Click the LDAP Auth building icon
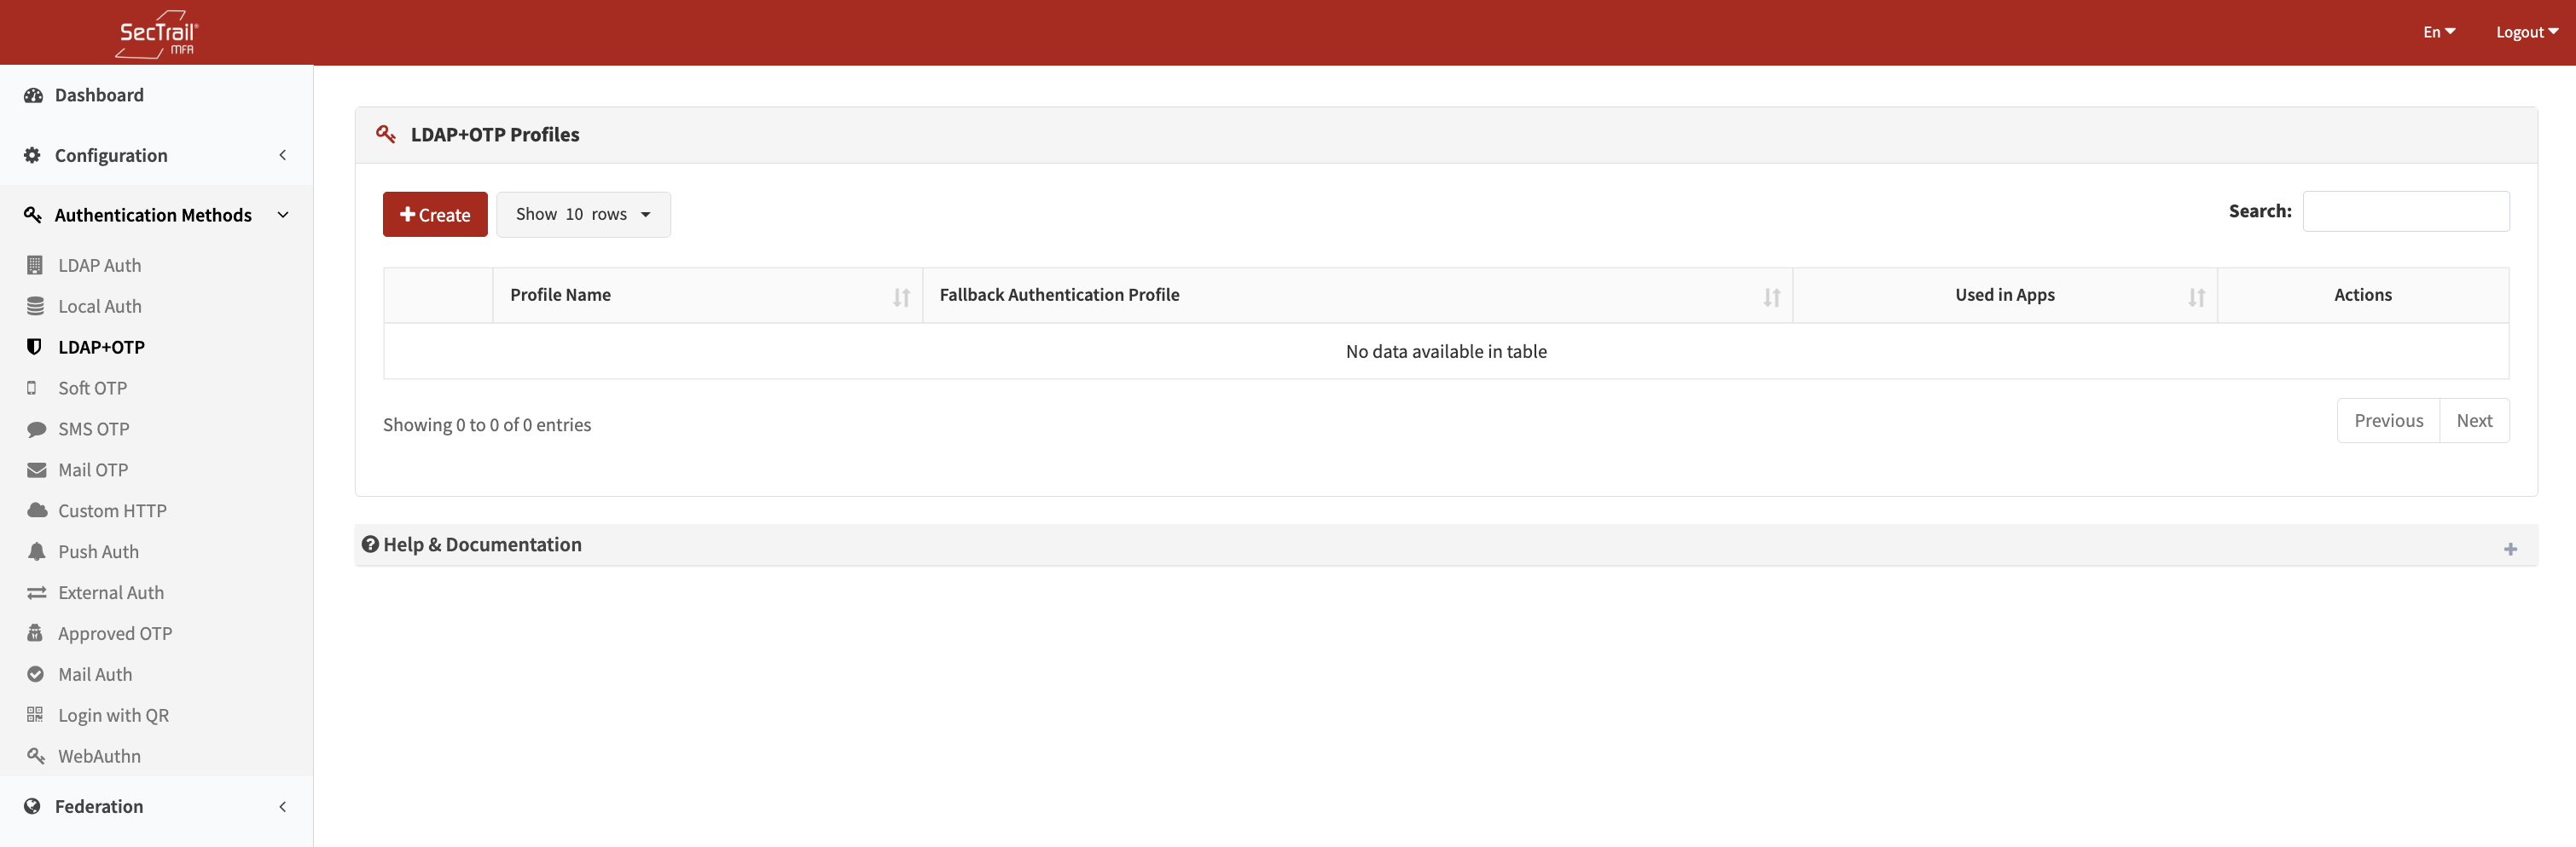The width and height of the screenshot is (2576, 847). [35, 266]
